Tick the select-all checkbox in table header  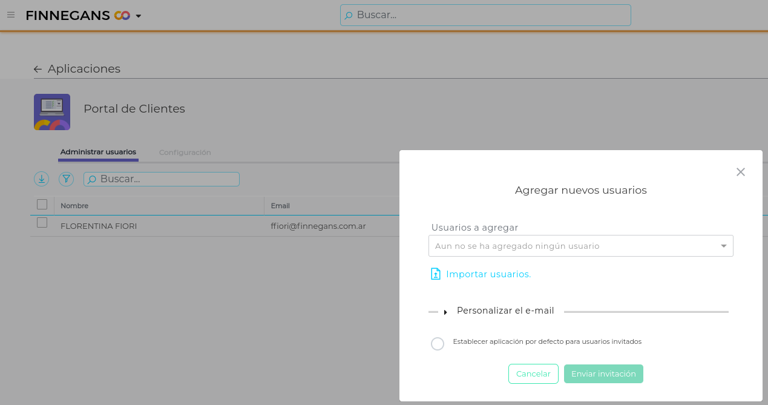tap(42, 205)
